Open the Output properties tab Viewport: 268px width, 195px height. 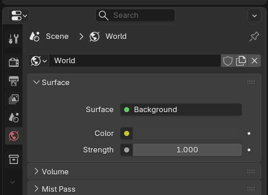[x=14, y=81]
